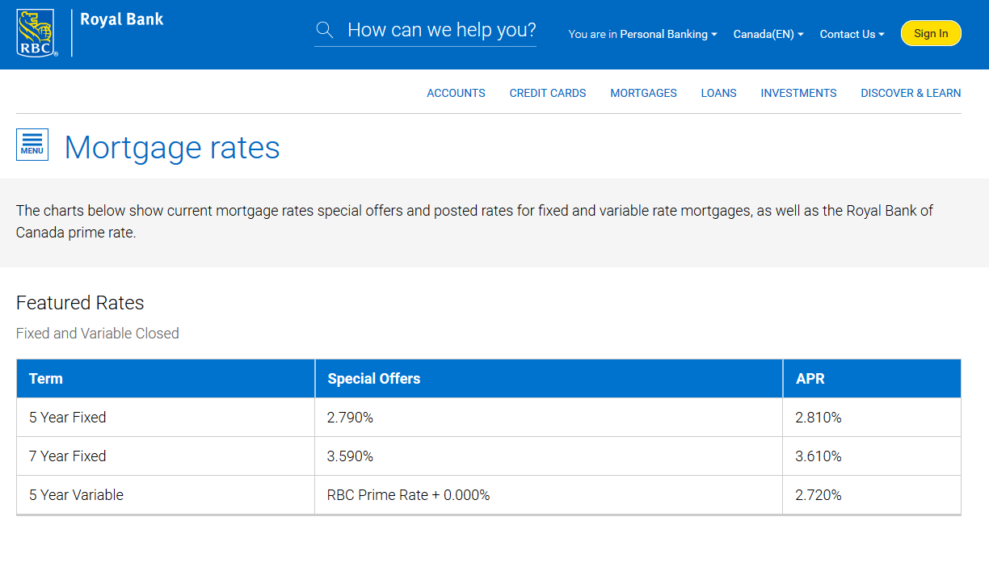This screenshot has height=563, width=989.
Task: Click the search magnifier icon
Action: click(x=325, y=31)
